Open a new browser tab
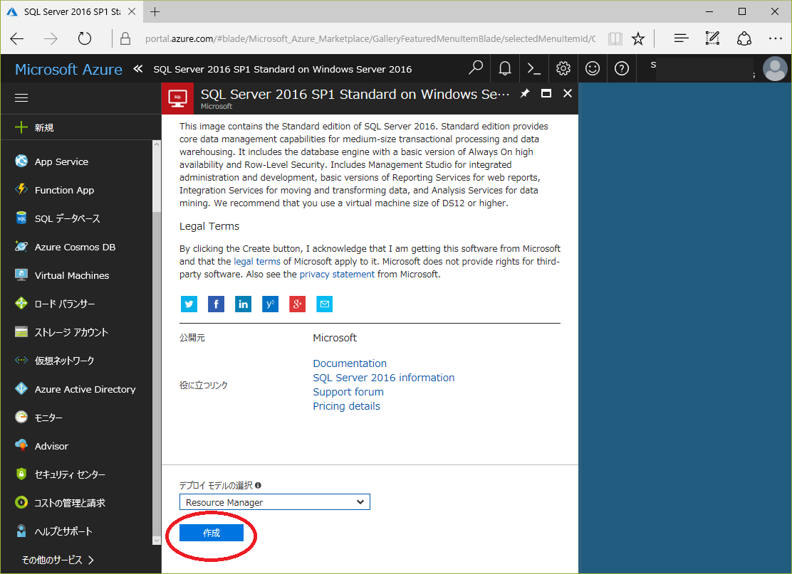792x574 pixels. (x=155, y=11)
